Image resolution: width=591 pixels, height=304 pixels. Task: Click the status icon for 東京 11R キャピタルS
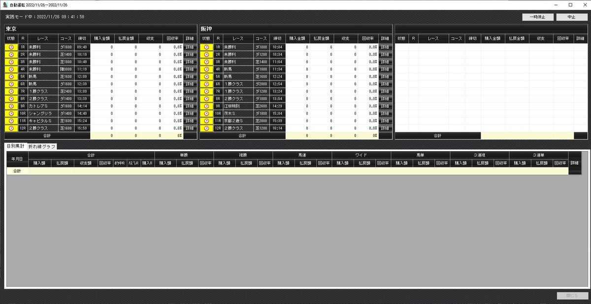coord(11,121)
